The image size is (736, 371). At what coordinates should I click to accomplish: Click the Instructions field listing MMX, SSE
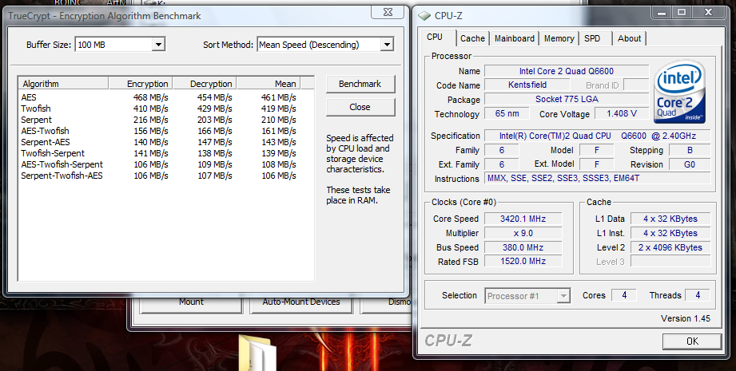tap(598, 179)
